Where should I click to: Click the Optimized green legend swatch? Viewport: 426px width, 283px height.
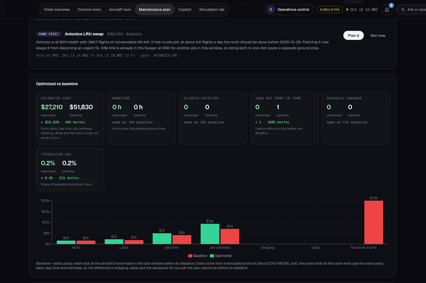211,256
